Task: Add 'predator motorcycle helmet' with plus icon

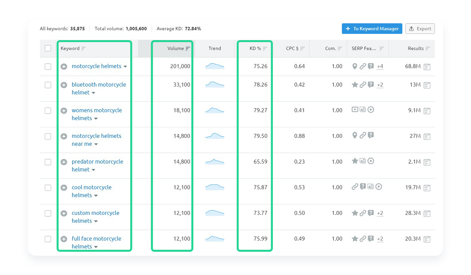Action: [x=64, y=162]
